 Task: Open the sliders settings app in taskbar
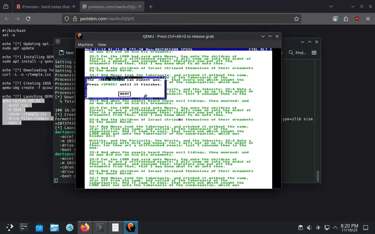coord(24,227)
